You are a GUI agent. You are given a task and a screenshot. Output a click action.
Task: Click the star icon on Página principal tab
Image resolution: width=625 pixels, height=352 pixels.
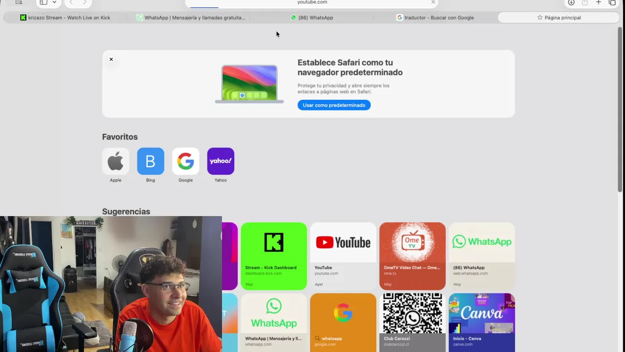540,18
